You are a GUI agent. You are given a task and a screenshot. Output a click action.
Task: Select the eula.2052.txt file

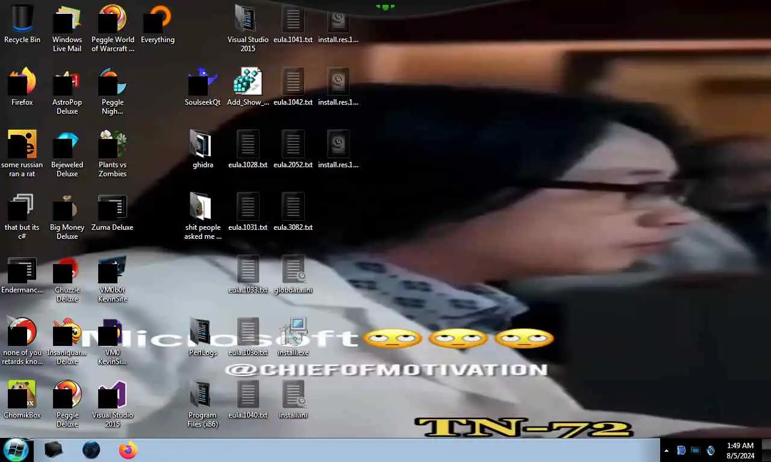point(293,149)
